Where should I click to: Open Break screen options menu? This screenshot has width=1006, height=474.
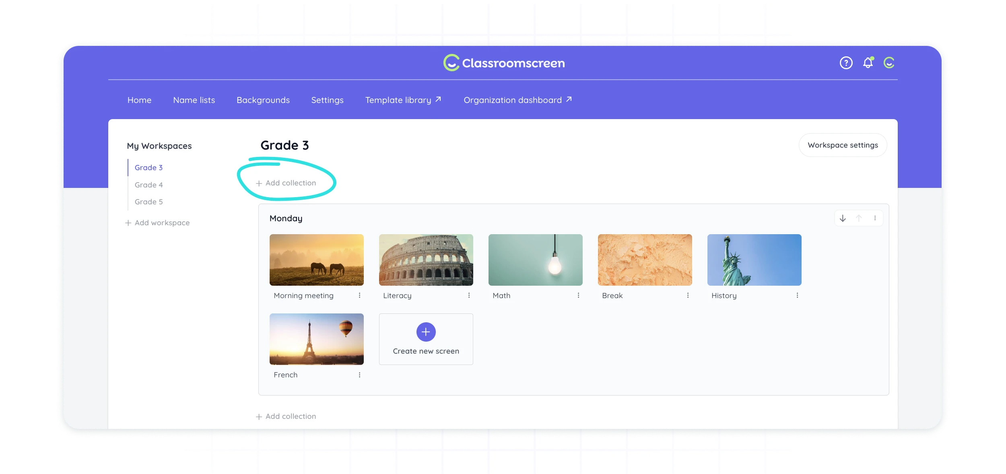click(688, 295)
